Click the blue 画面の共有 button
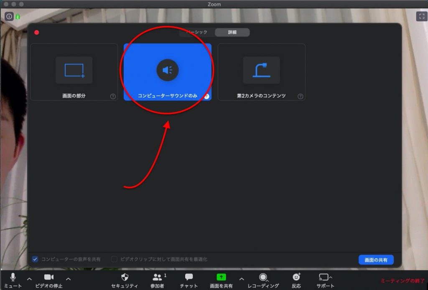 pos(376,260)
